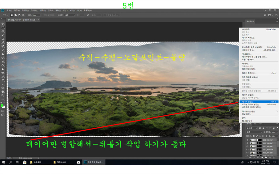The image size is (279, 174).
Task: Select the Move tool
Action: (x=3, y=24)
